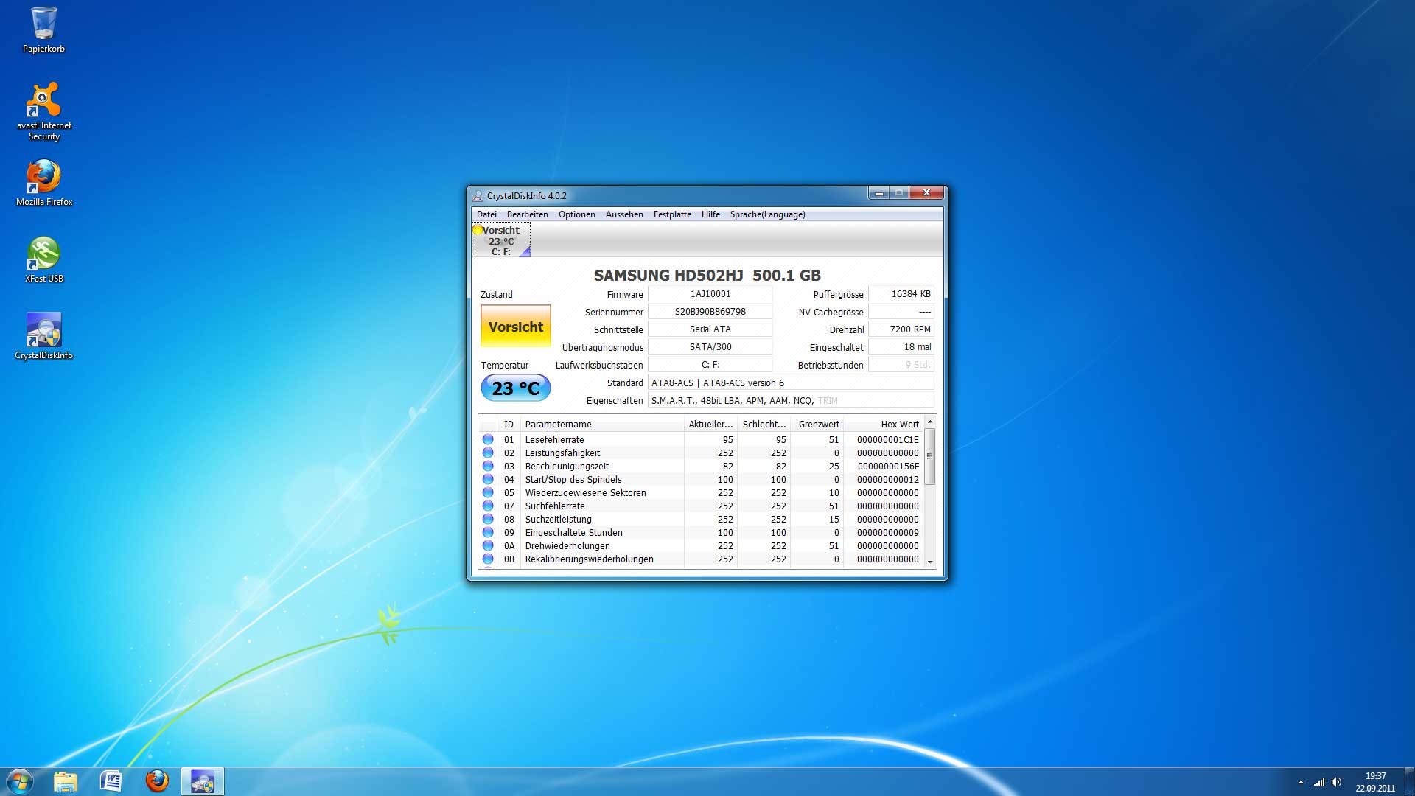Select the Wiederzugewiesene Sektoren row text
The width and height of the screenshot is (1415, 796).
(x=586, y=493)
